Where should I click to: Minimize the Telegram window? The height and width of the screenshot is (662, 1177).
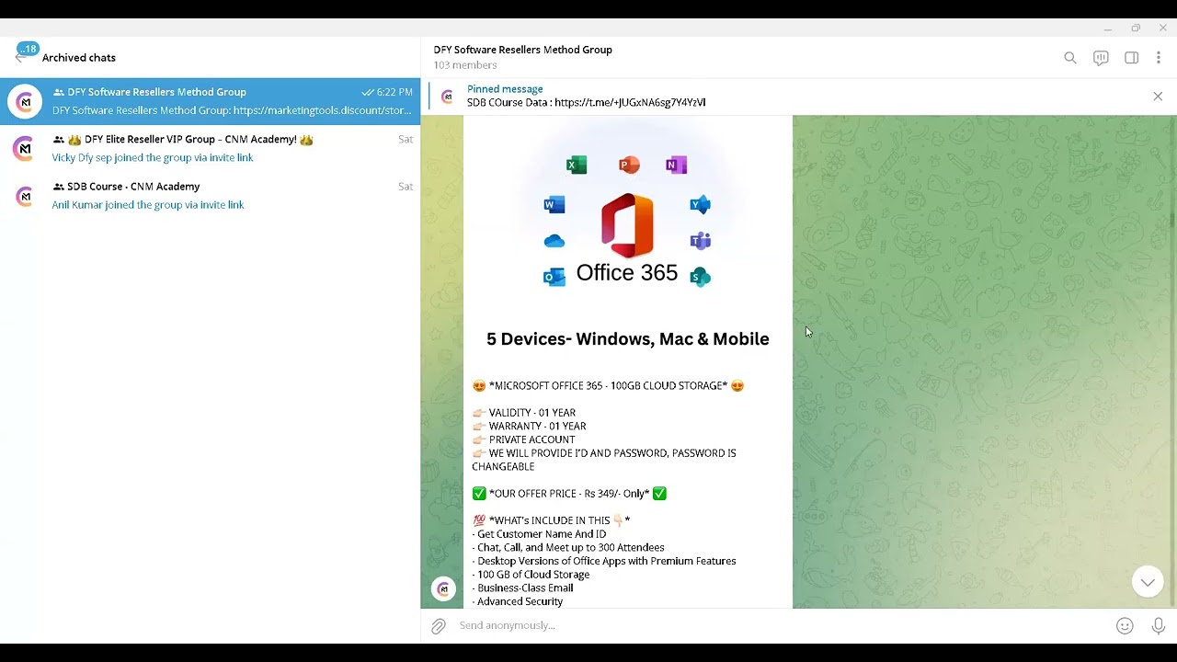(1108, 29)
